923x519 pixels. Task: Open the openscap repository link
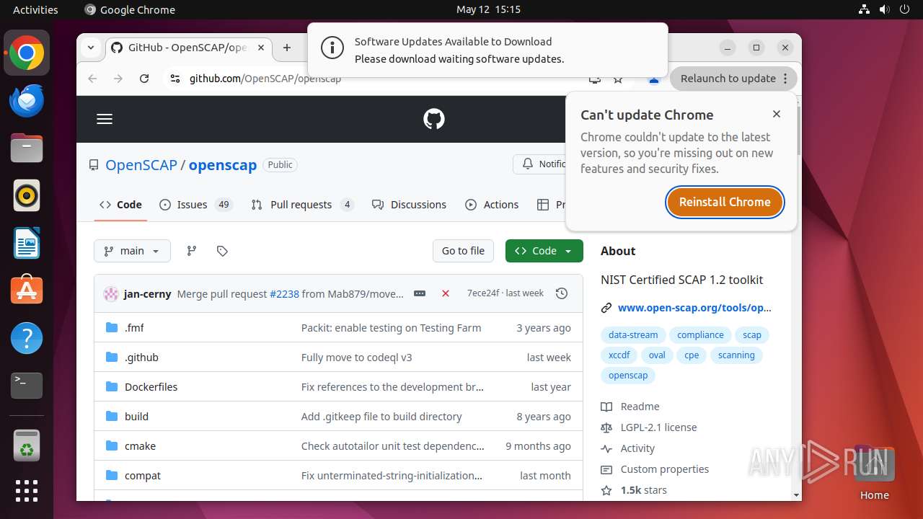[223, 164]
